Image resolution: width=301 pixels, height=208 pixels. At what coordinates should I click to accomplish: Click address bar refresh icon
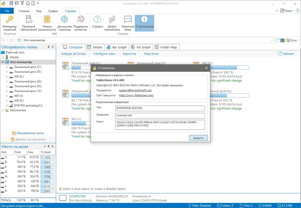(277, 40)
